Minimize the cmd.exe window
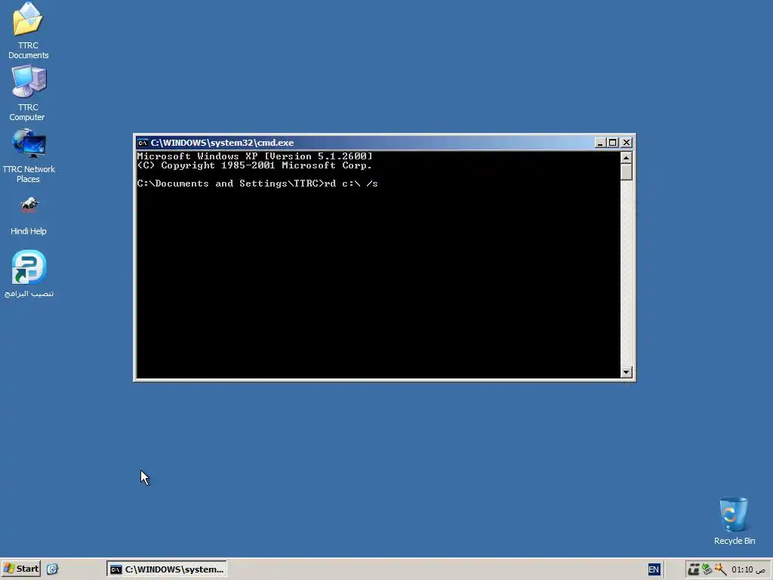Viewport: 773px width, 580px height. click(x=600, y=143)
